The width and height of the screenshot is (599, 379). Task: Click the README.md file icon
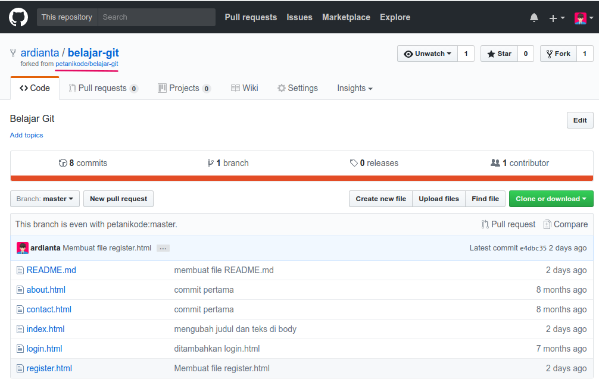click(x=20, y=270)
